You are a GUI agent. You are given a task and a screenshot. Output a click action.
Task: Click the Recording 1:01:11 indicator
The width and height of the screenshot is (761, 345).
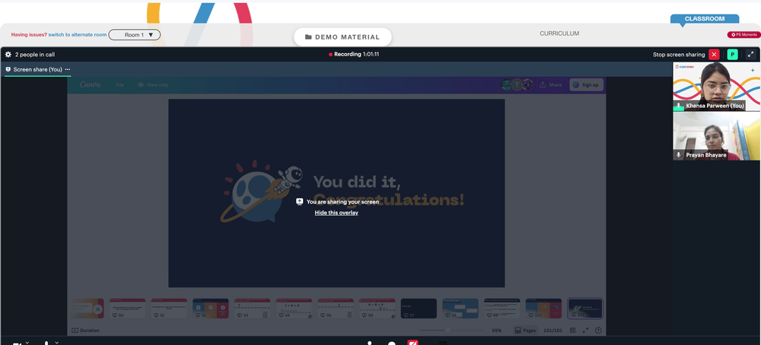tap(354, 54)
